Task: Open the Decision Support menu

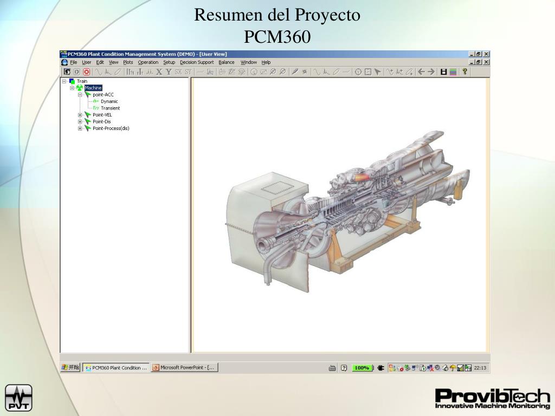Action: [196, 62]
